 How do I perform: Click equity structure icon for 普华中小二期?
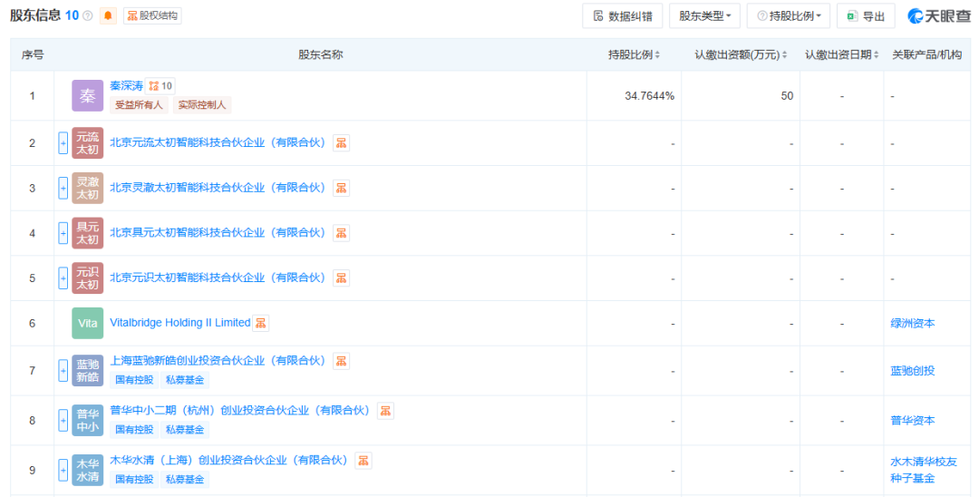385,411
